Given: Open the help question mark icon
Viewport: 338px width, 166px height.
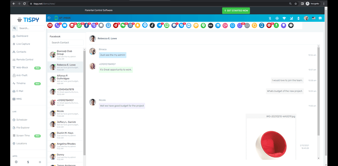Looking at the screenshot, I should click(x=291, y=25).
